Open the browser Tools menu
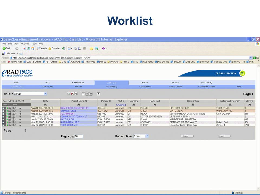The width and height of the screenshot is (260, 195). tap(34, 44)
